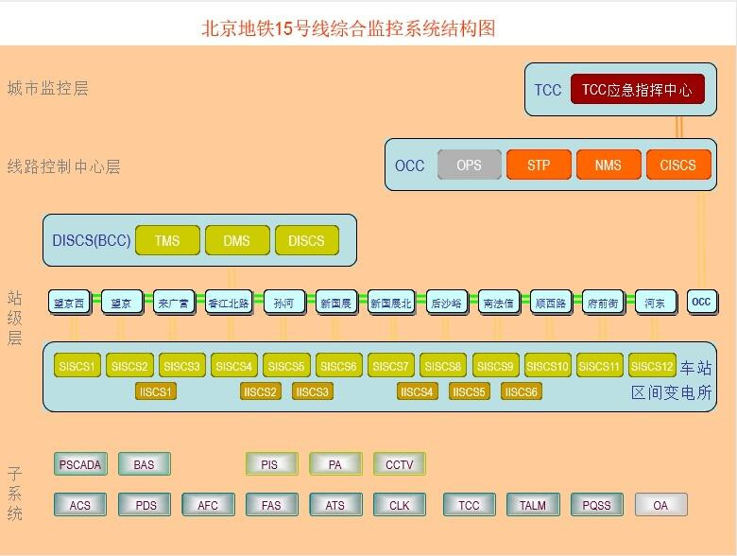Select the IISCS4 substation block
The width and height of the screenshot is (737, 556).
pyautogui.click(x=418, y=391)
